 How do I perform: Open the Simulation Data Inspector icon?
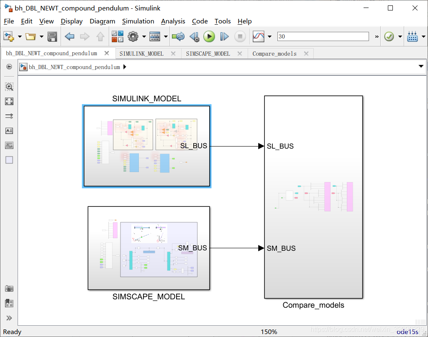click(x=259, y=36)
